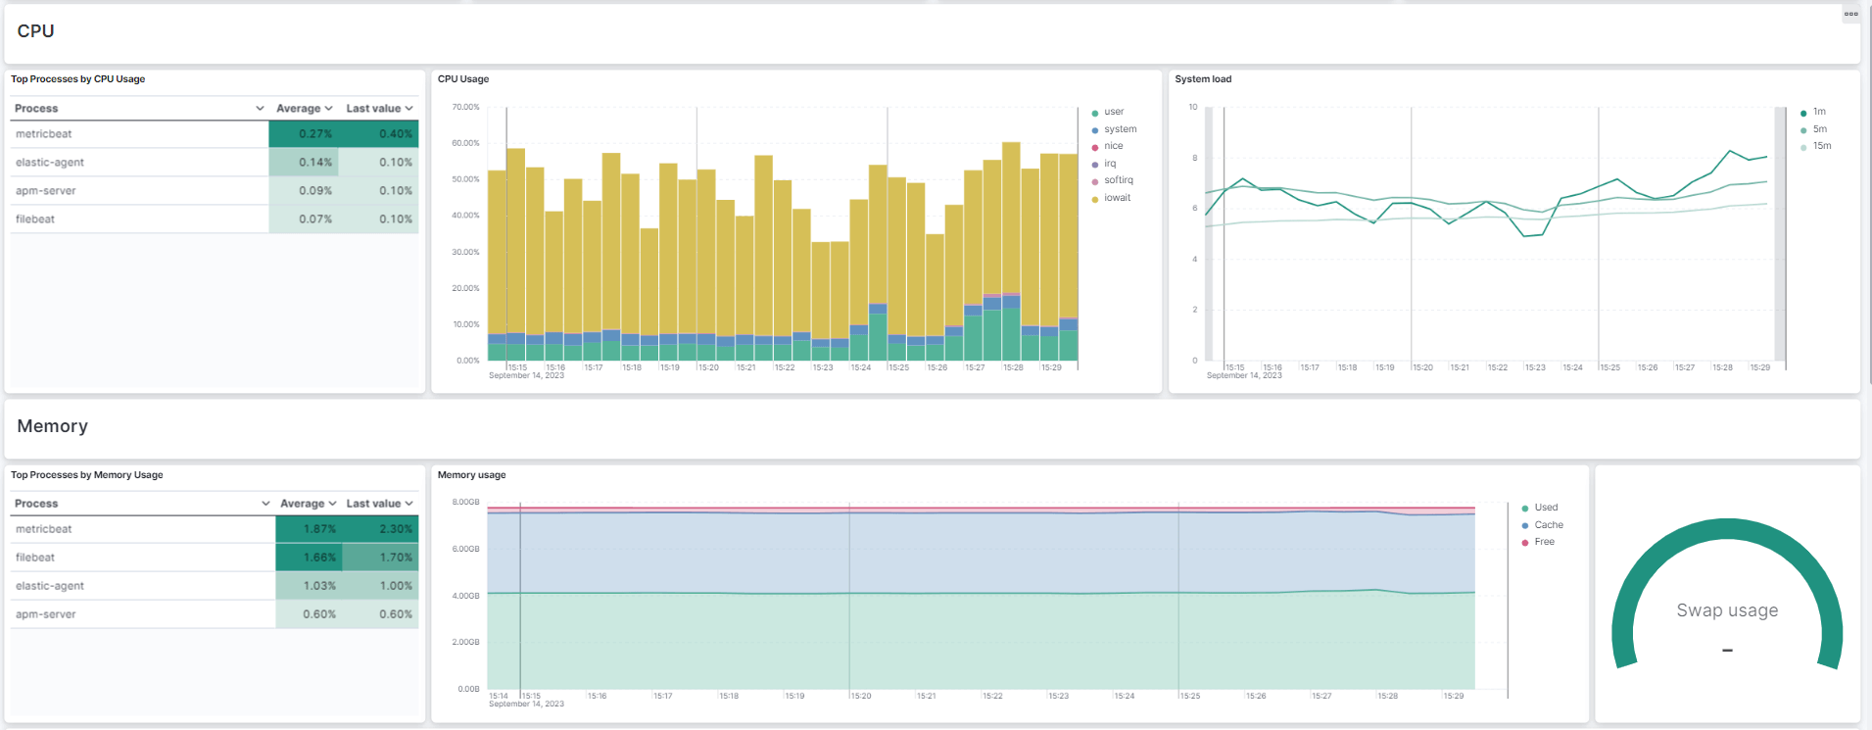Open the panel options ellipsis menu
This screenshot has width=1872, height=730.
pyautogui.click(x=1850, y=14)
